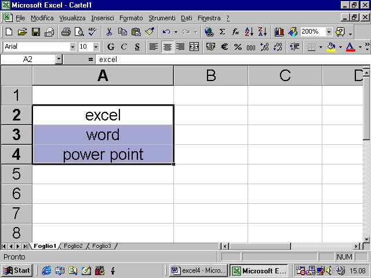Expand the borders style arrow
371x278 pixels.
tap(321, 47)
